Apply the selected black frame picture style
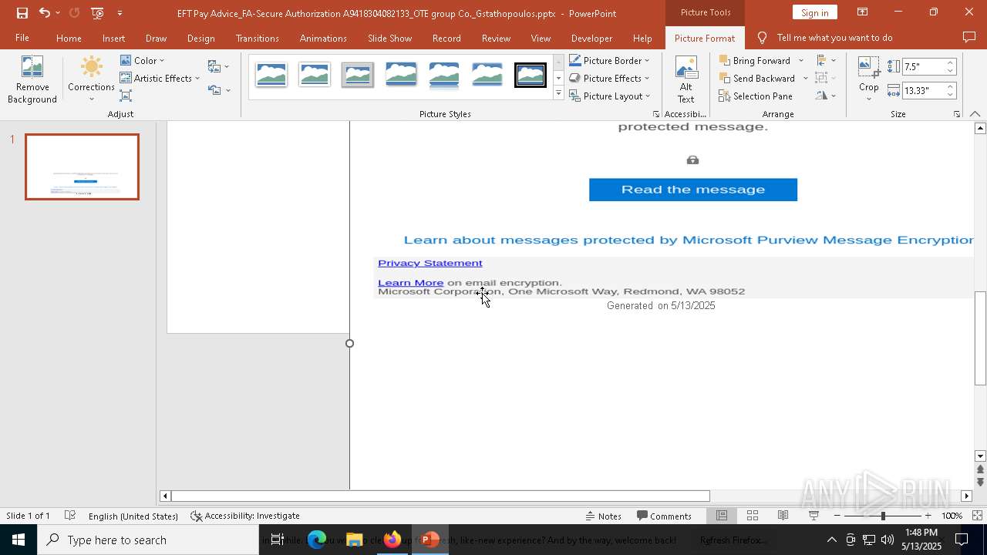This screenshot has width=987, height=555. (x=531, y=76)
